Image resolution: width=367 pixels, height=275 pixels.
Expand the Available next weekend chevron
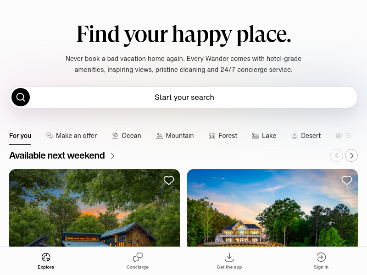click(x=112, y=156)
